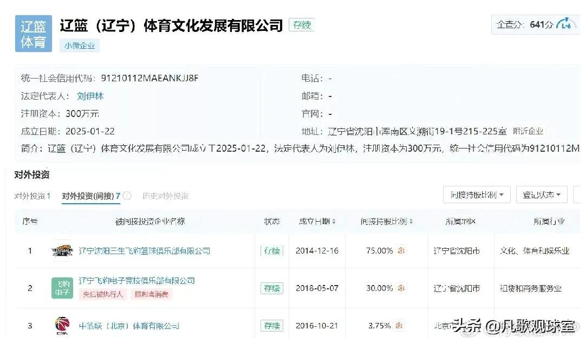This screenshot has width=585, height=343.
Task: Click the 辽宁沈阳三生飞豹篮球俱乐部 logo thumbnail
Action: click(x=62, y=250)
